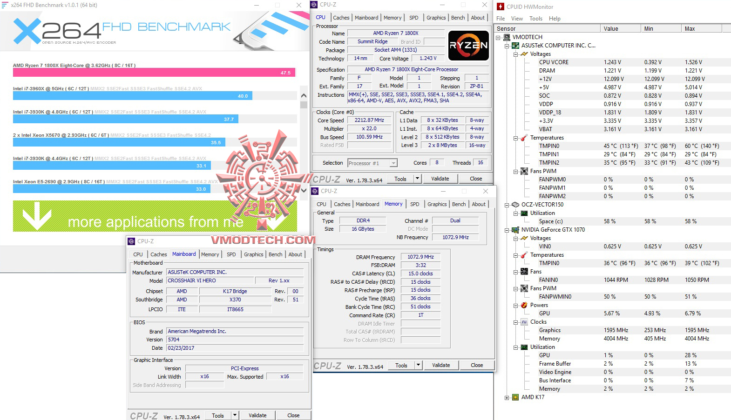
Task: Expand the AMD K17 node
Action: pyautogui.click(x=507, y=397)
